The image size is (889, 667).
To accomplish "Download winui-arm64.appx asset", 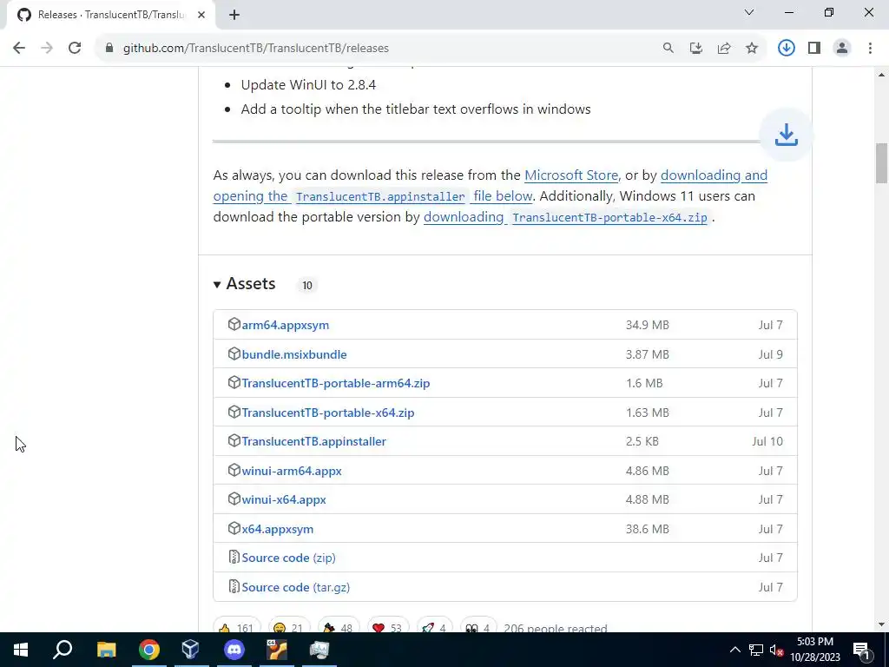I will (292, 472).
